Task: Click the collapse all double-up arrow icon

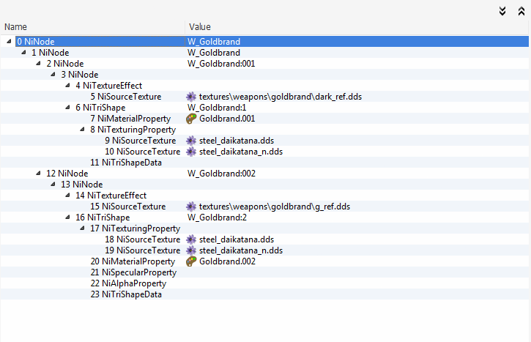Action: [x=521, y=10]
